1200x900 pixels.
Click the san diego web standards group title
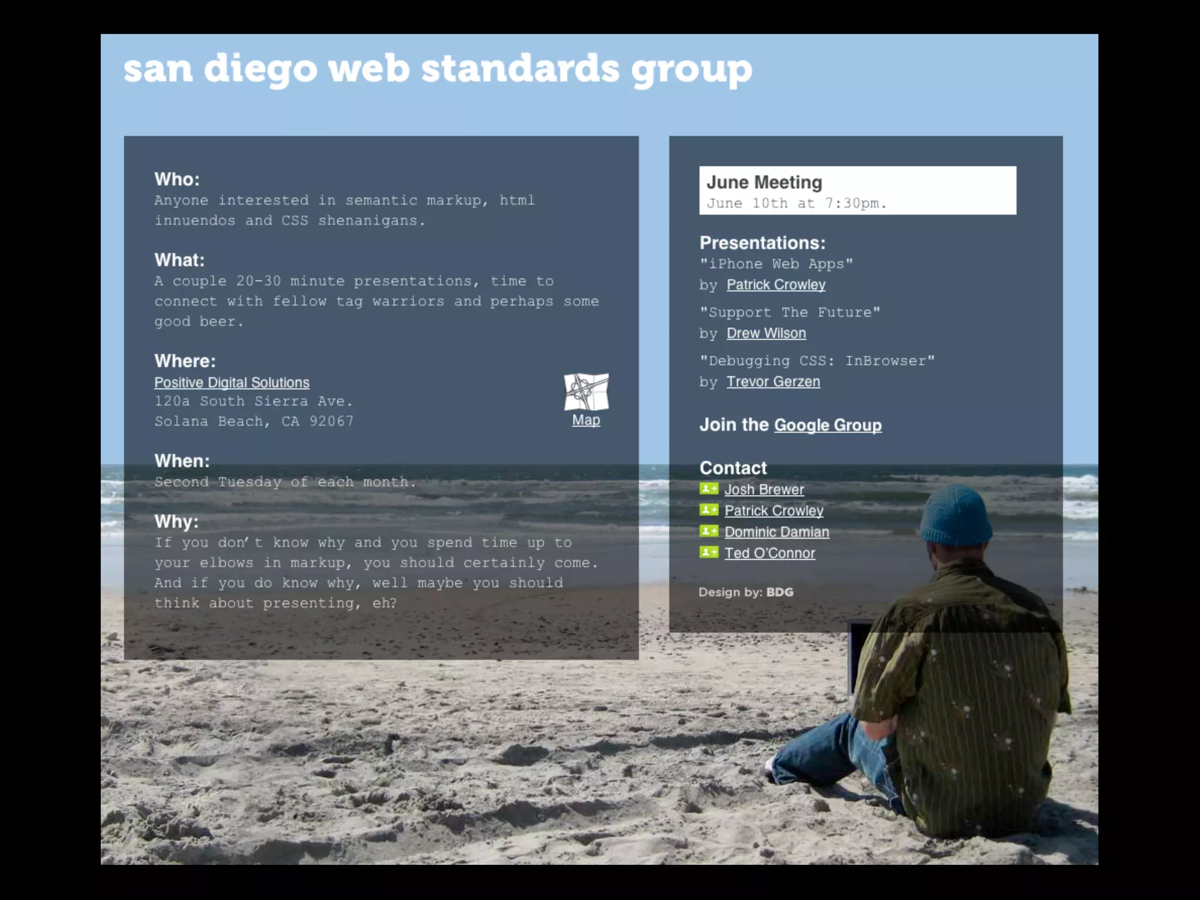coord(437,69)
